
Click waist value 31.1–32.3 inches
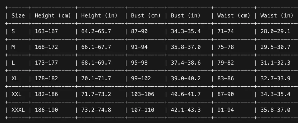(x=275, y=63)
